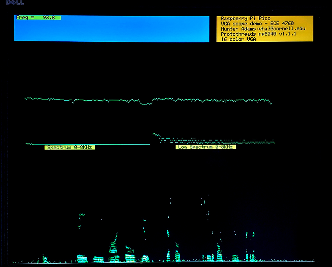Screen dimensions: 332x267
Task: Click the "Protothreads rp2040 v1.1.1" version line
Action: coord(258,34)
